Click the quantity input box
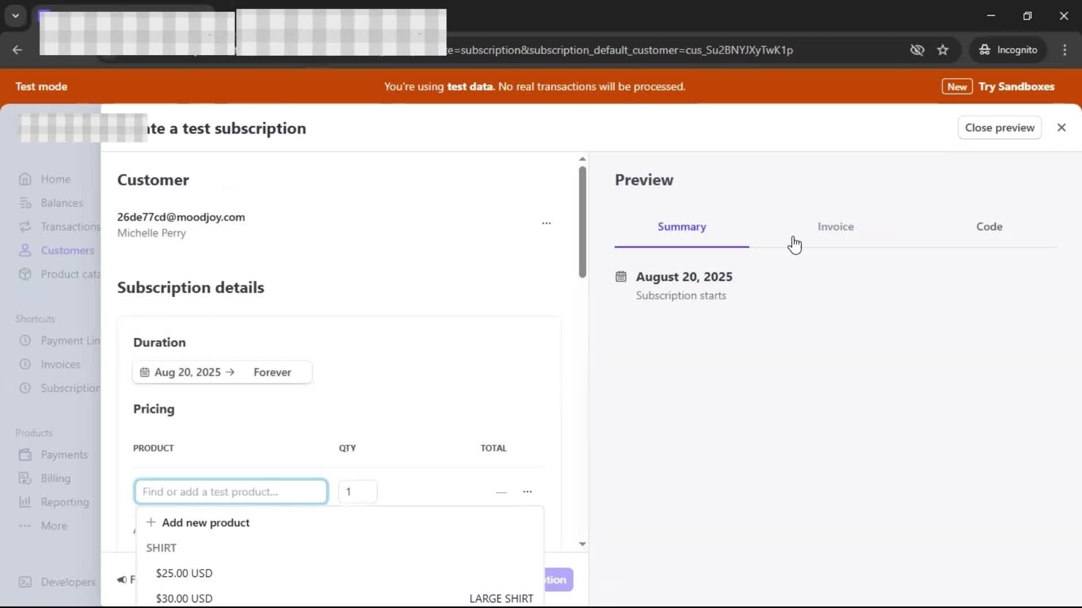The width and height of the screenshot is (1082, 608). 357,491
